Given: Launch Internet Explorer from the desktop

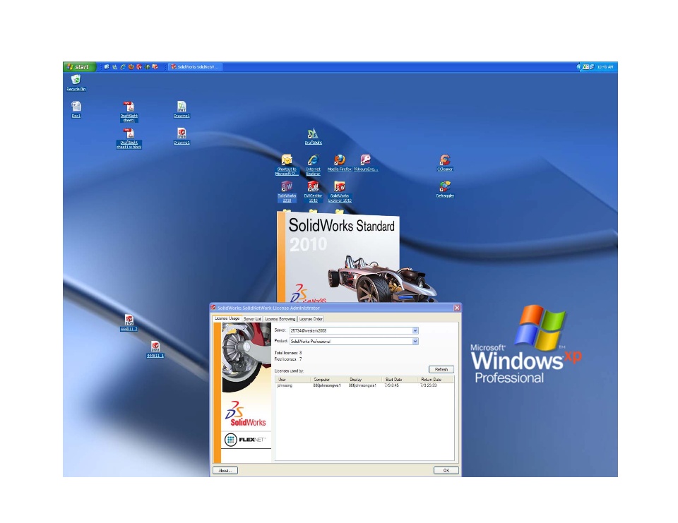Looking at the screenshot, I should [313, 165].
